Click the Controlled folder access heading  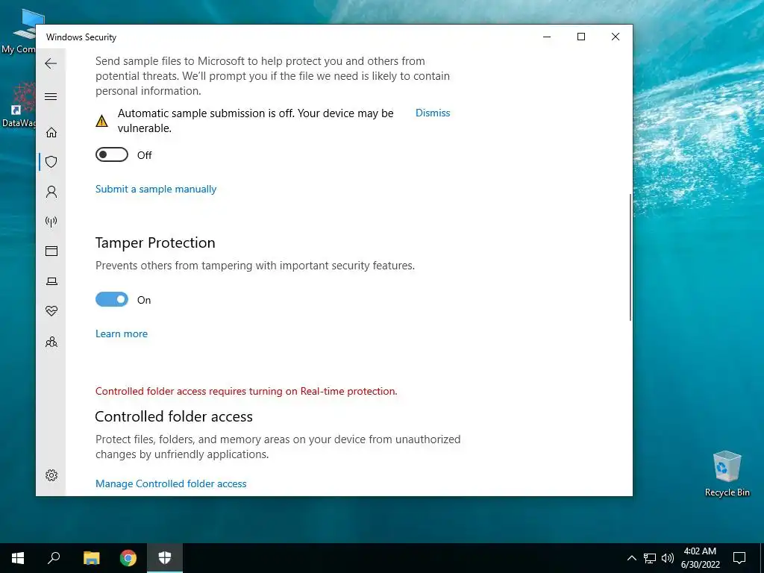pyautogui.click(x=174, y=416)
